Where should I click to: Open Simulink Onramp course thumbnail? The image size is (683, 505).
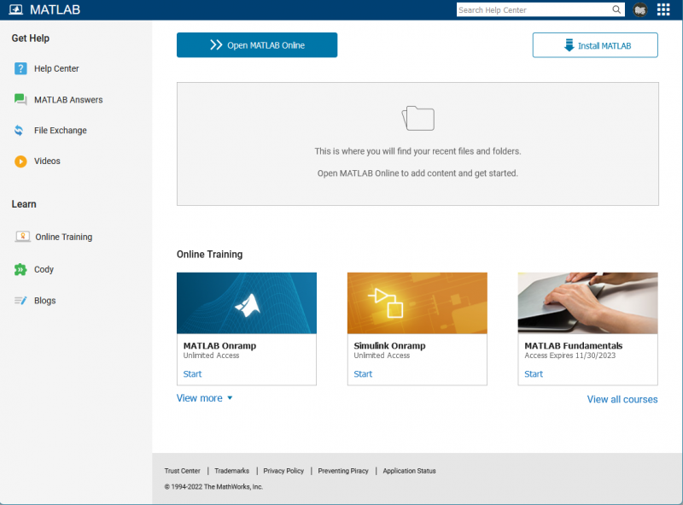click(417, 303)
